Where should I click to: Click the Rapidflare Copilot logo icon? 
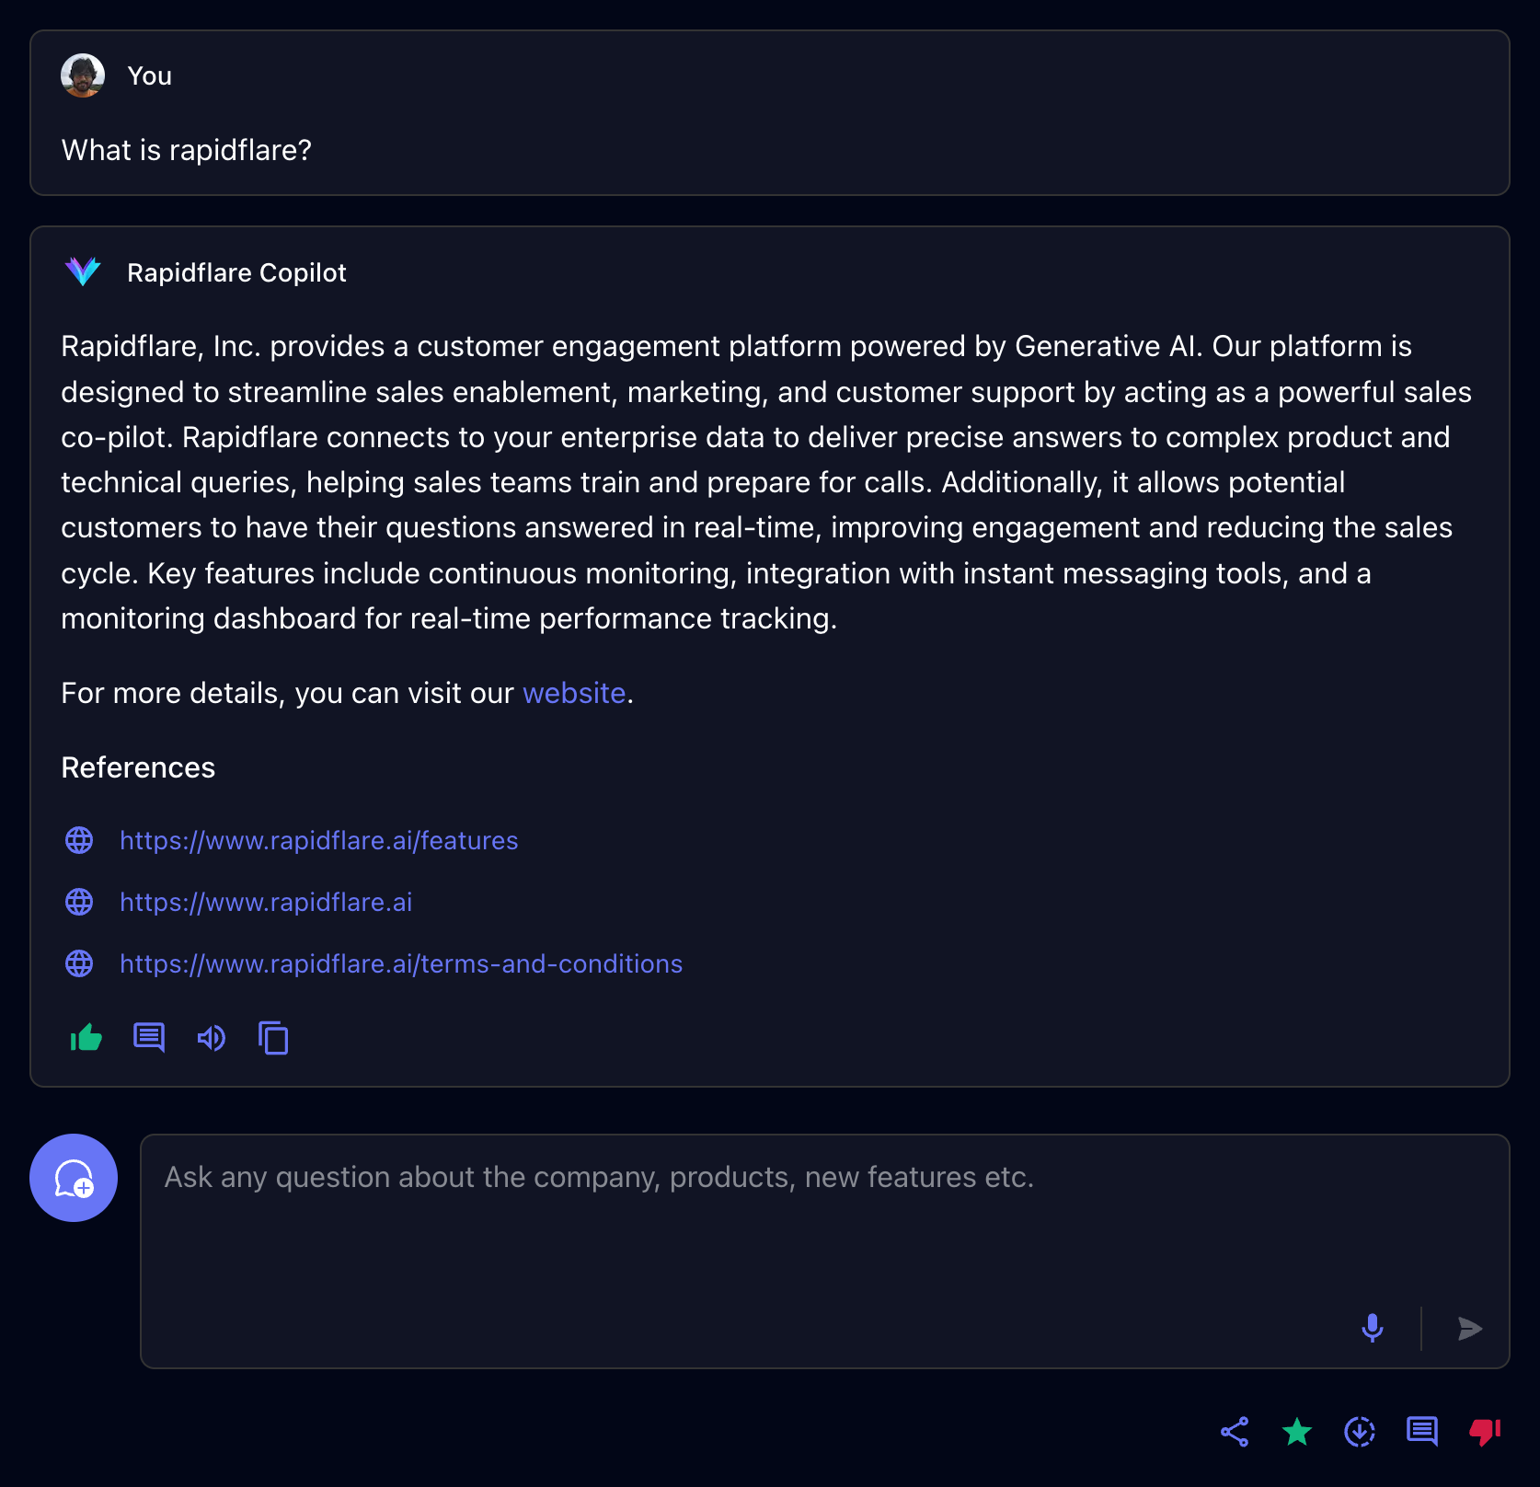pyautogui.click(x=83, y=271)
